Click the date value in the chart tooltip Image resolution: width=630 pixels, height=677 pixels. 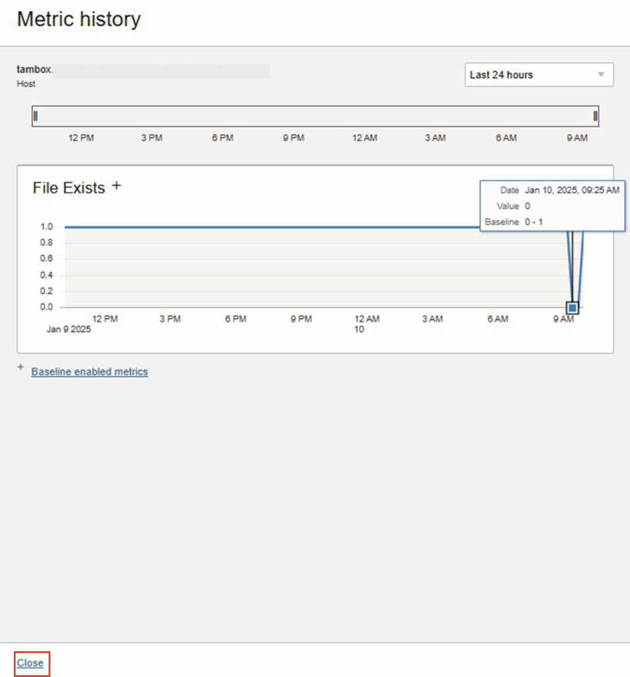point(572,190)
